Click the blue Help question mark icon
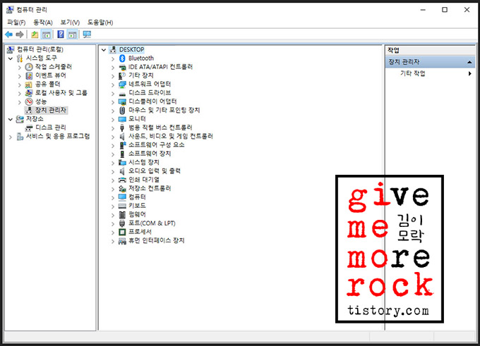480x346 pixels. coord(61,35)
